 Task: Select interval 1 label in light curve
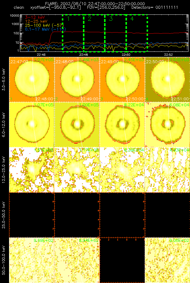(68, 19)
